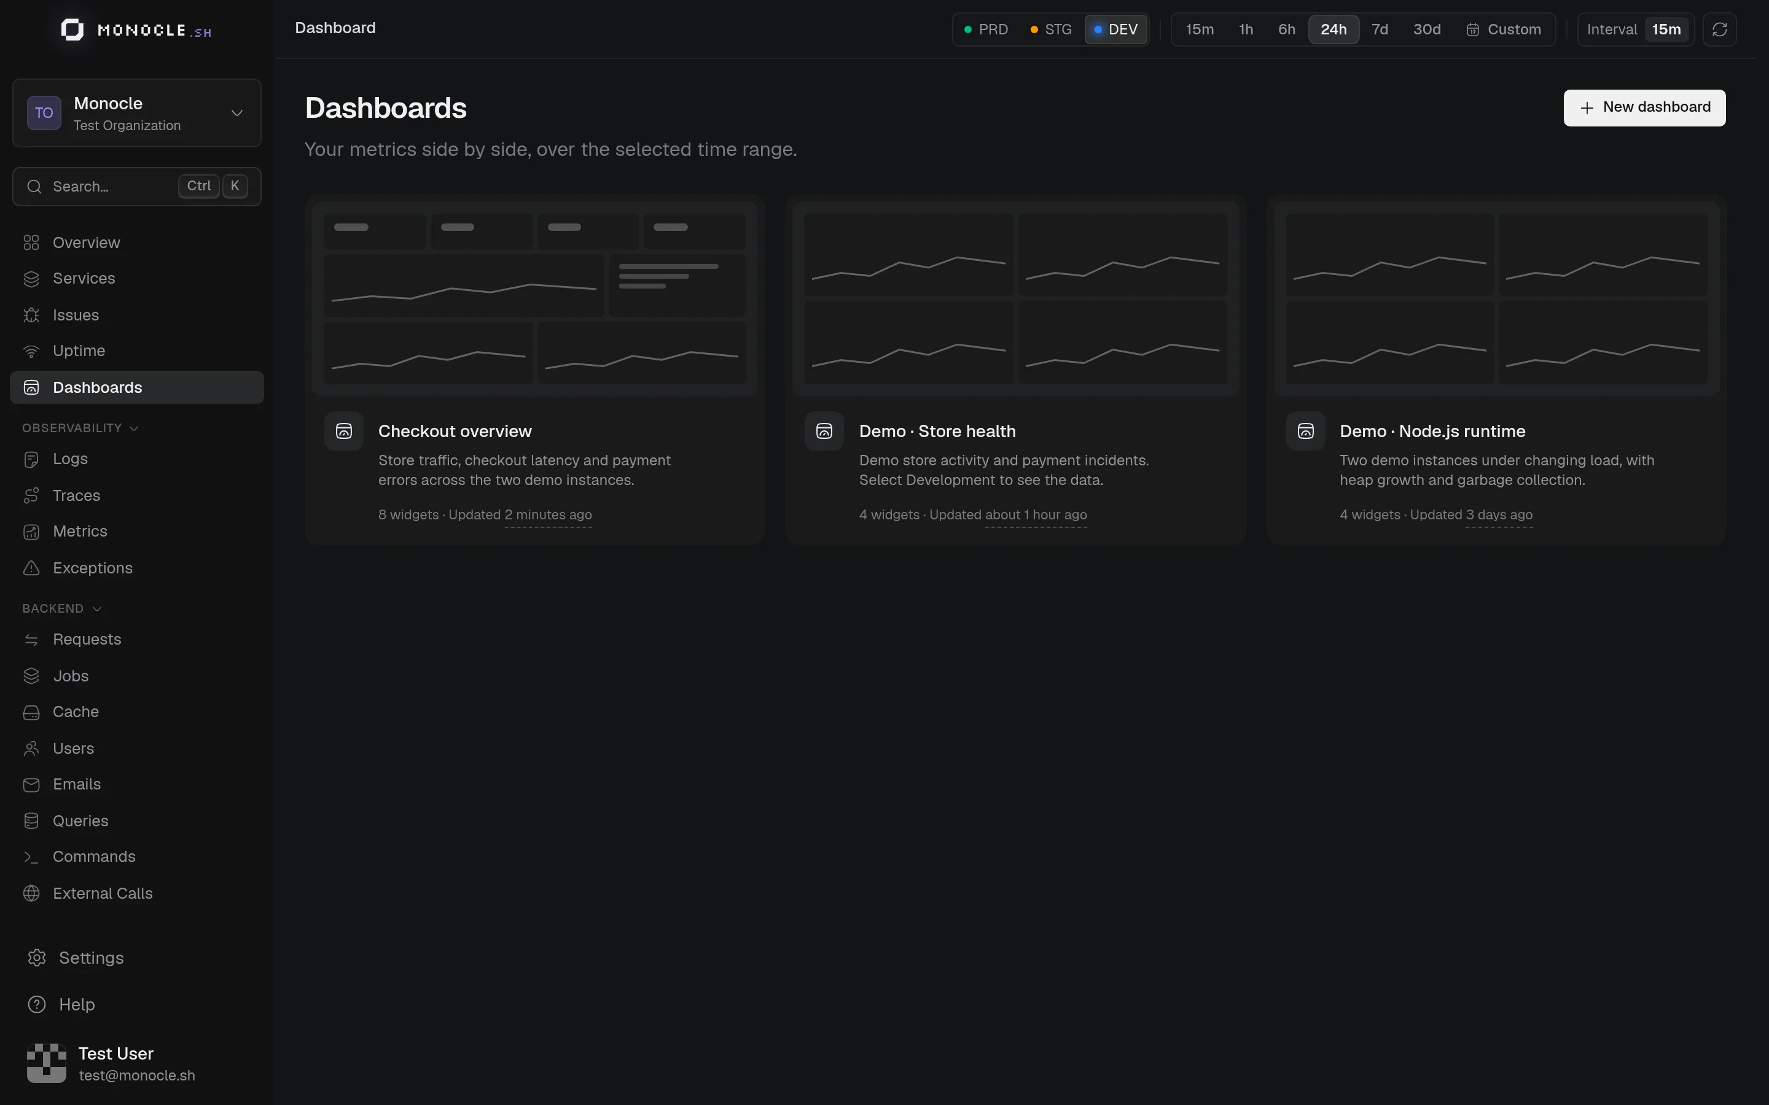Click the Overview grid icon
This screenshot has height=1105, width=1769.
coord(31,242)
